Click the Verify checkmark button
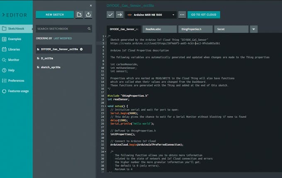 [110, 14]
